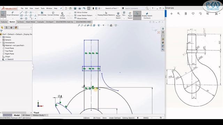The image size is (223, 125).
Task: Select Front Plane in feature tree
Action: pyautogui.click(x=9, y=48)
